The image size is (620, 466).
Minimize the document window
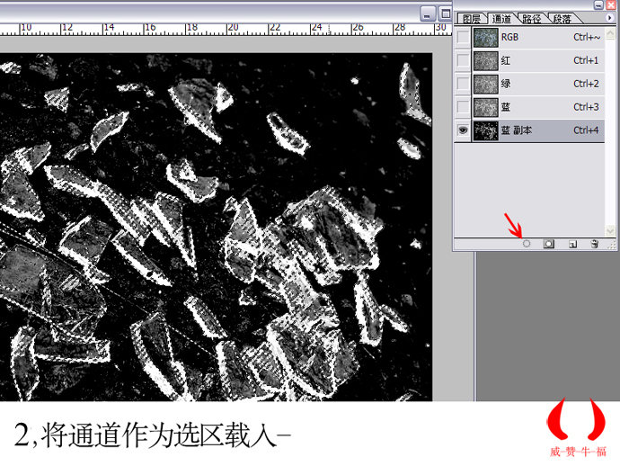pos(428,14)
